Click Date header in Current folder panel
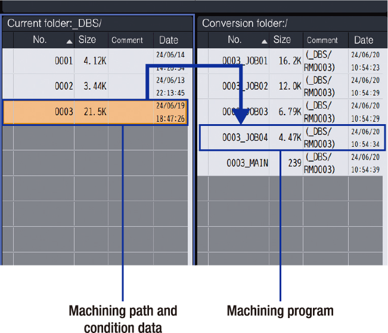 tap(173, 40)
